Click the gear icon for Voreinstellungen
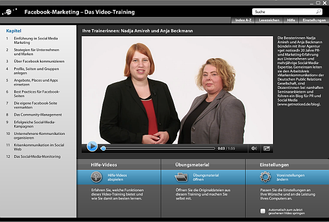329x222 pixels. tap(265, 177)
